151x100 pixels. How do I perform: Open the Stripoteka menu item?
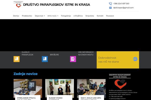(x=90, y=16)
